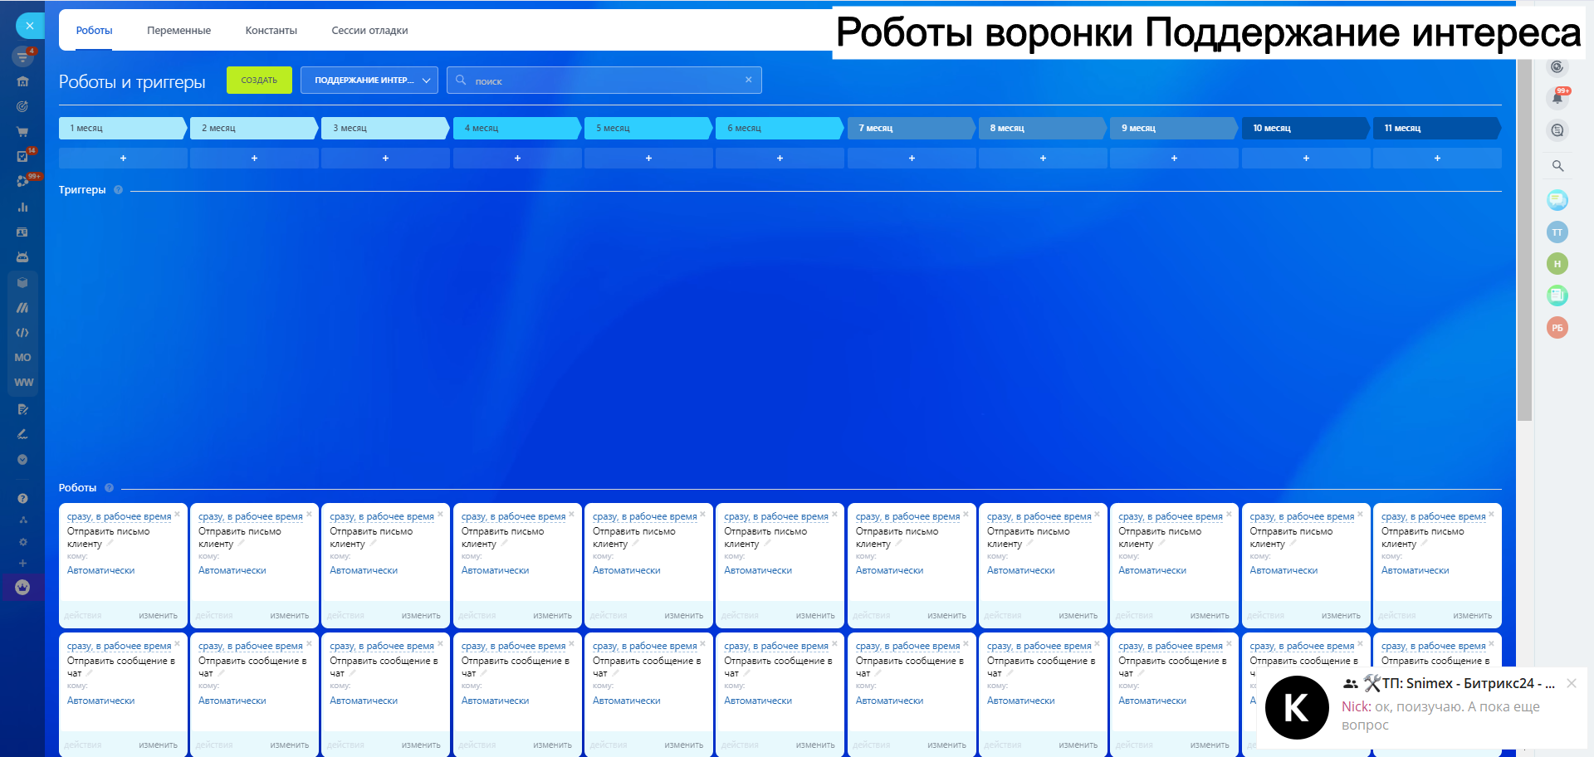
Task: Delete the email robot in 1 месяц column
Action: (177, 514)
